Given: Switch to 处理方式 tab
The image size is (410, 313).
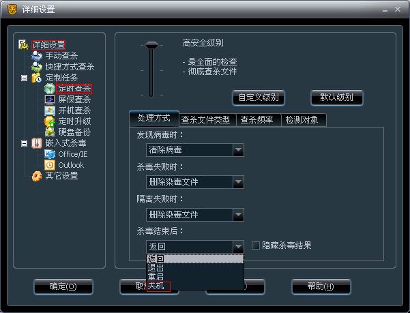Looking at the screenshot, I should tap(154, 119).
